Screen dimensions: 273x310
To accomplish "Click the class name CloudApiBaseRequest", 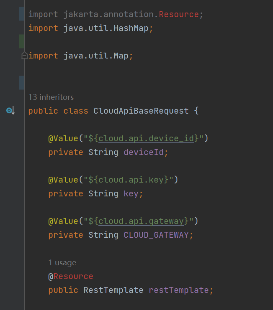I will (x=141, y=111).
